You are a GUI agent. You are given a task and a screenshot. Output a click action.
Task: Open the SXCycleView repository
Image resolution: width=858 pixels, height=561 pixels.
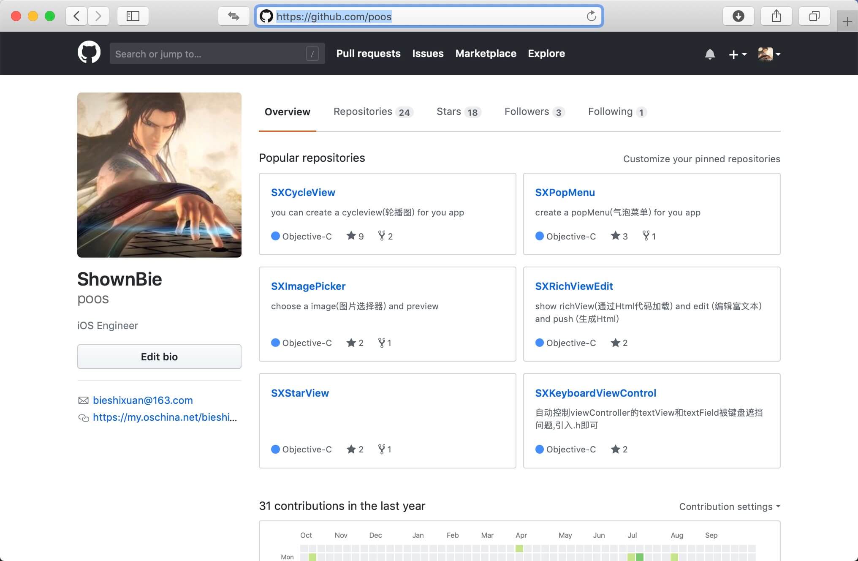[303, 192]
